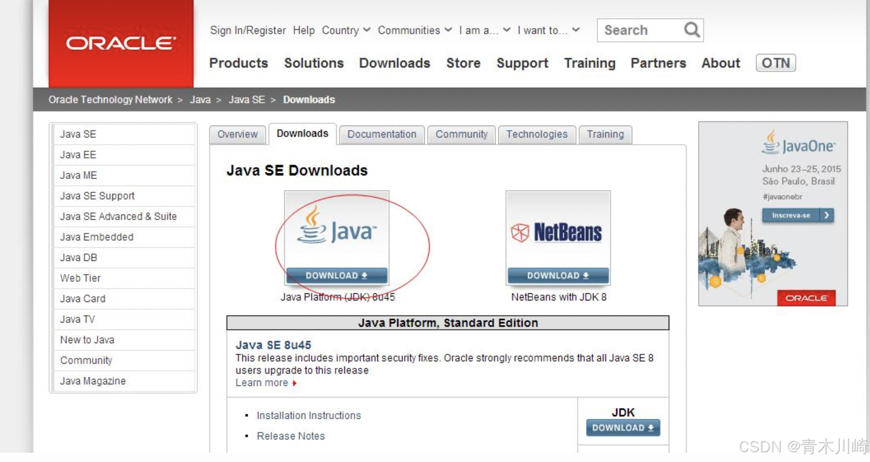Go to the Java SE breadcrumb link

click(x=247, y=100)
